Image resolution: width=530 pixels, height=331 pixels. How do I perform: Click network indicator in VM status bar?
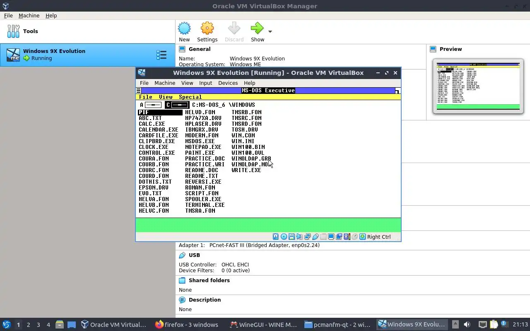[307, 237]
